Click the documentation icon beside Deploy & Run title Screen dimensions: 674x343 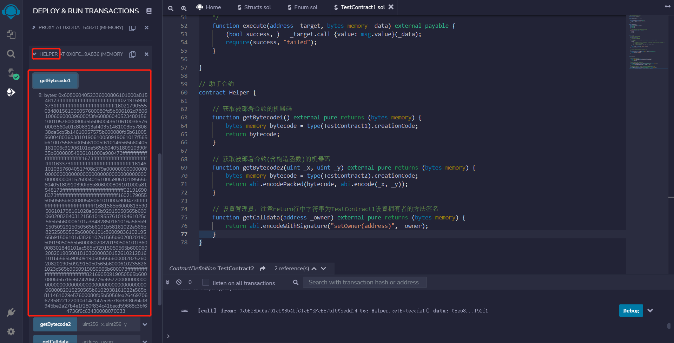tap(149, 11)
